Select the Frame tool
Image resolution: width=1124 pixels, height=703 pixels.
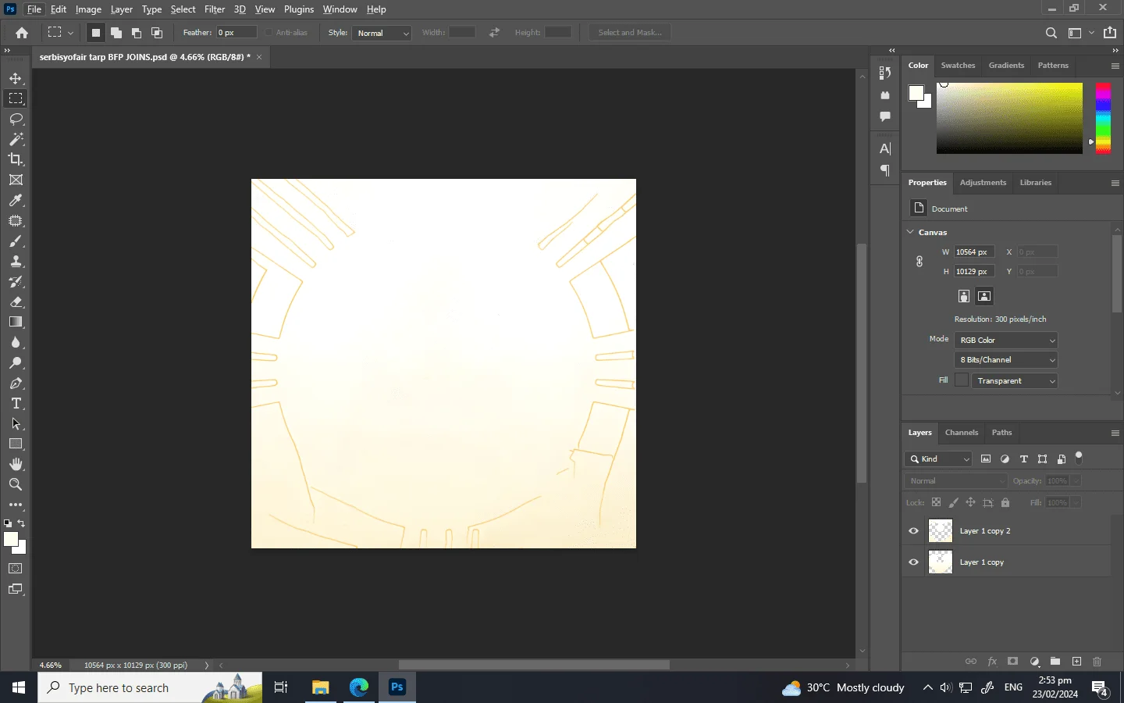[16, 180]
